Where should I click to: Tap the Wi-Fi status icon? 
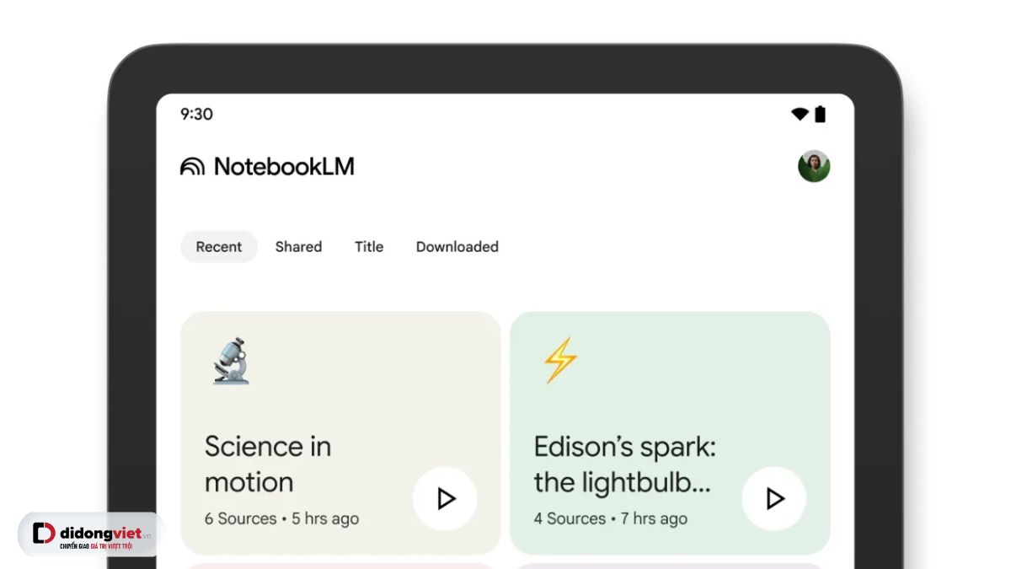coord(800,115)
